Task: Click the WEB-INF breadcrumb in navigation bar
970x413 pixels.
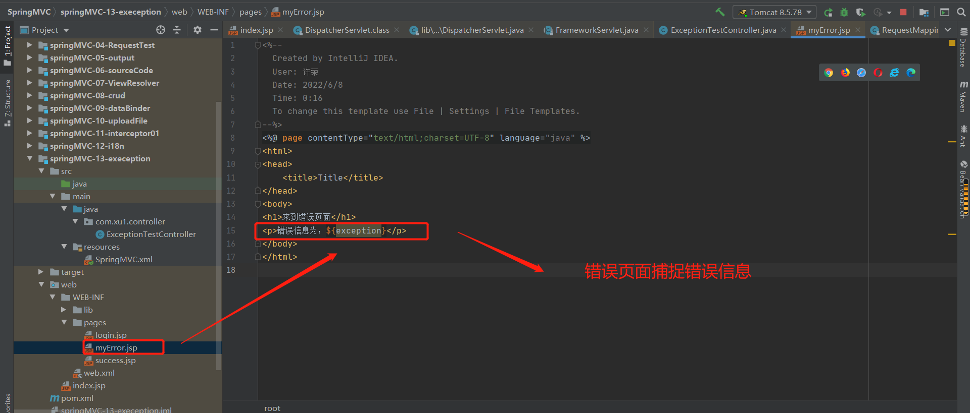Action: pos(213,12)
